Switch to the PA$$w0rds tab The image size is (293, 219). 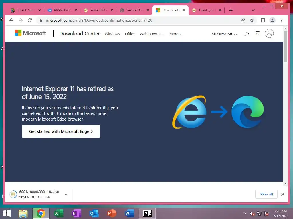(60, 10)
